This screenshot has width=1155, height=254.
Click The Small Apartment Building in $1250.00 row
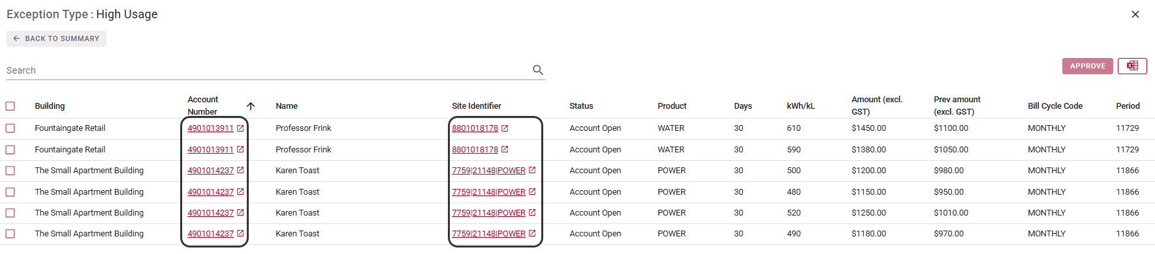(x=89, y=213)
